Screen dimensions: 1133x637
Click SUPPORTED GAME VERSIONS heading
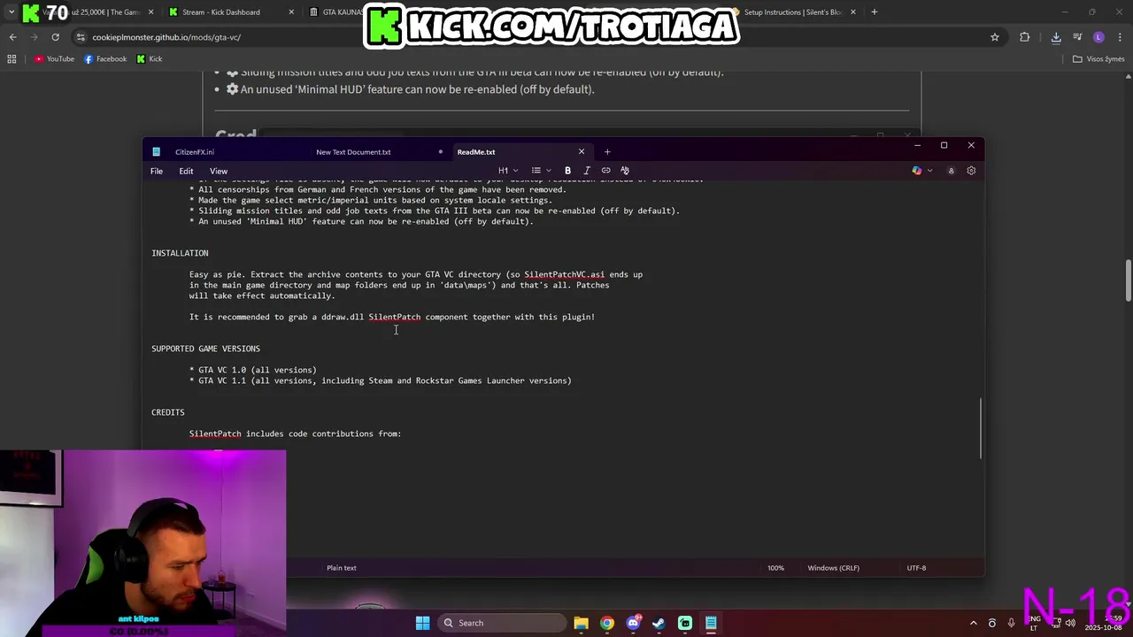tap(205, 349)
